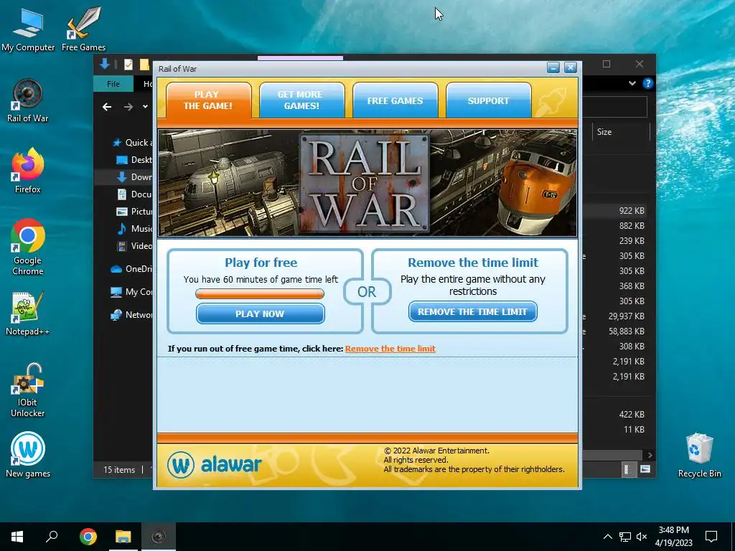Show hidden system tray icons
The width and height of the screenshot is (735, 551).
pyautogui.click(x=607, y=537)
